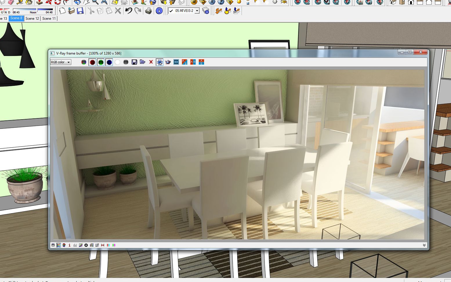The height and width of the screenshot is (282, 451).
Task: Toggle blue channel in V-Ray frame buffer
Action: pyautogui.click(x=109, y=62)
